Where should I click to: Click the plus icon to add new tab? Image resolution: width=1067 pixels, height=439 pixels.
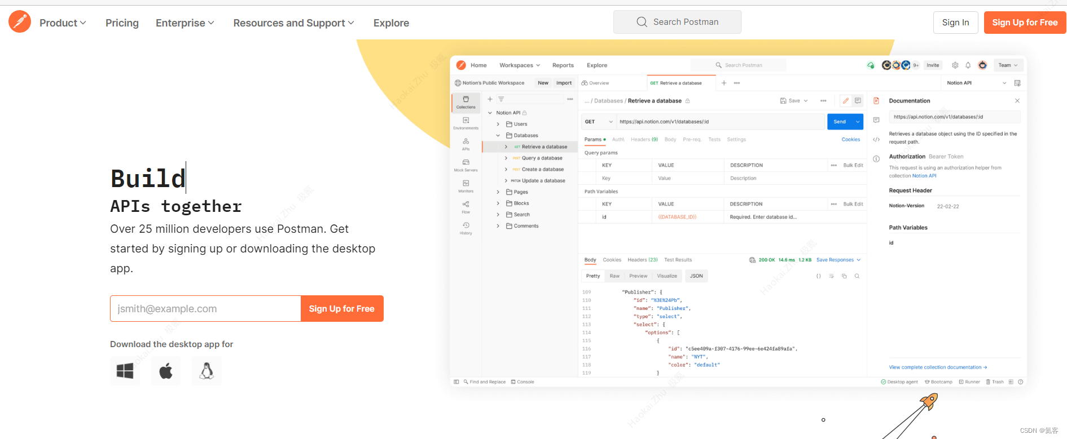click(724, 83)
